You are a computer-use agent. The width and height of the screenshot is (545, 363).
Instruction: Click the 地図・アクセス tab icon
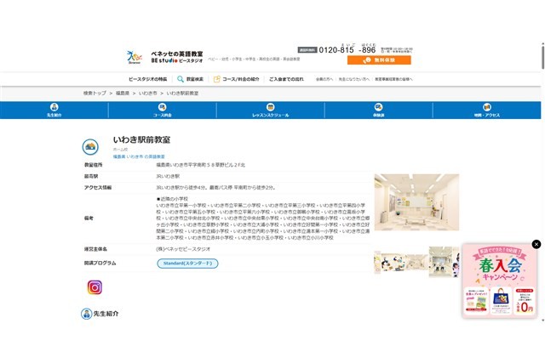click(x=487, y=107)
